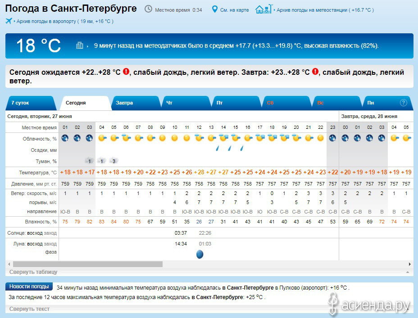Click the red warning icon in today's forecast
Screen dimensions: 418x318
pos(126,72)
